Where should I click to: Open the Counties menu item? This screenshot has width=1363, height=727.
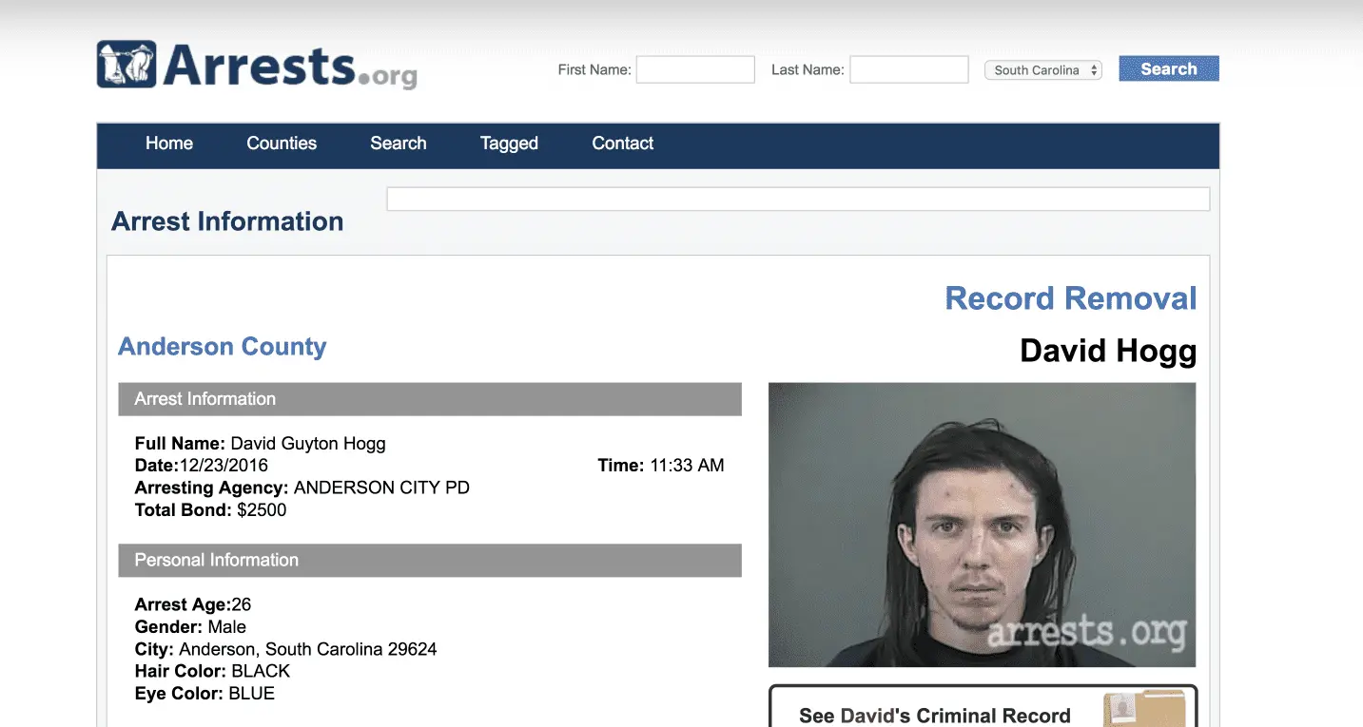(x=282, y=143)
